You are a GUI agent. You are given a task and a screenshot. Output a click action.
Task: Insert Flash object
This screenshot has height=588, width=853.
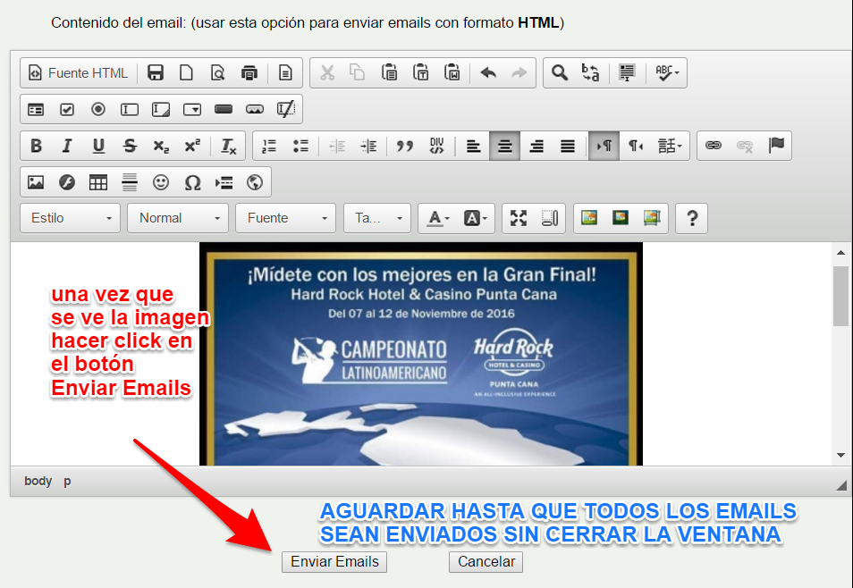pyautogui.click(x=67, y=182)
